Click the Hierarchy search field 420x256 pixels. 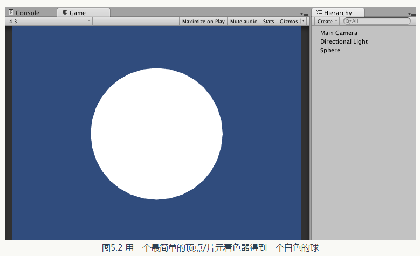[x=377, y=21]
